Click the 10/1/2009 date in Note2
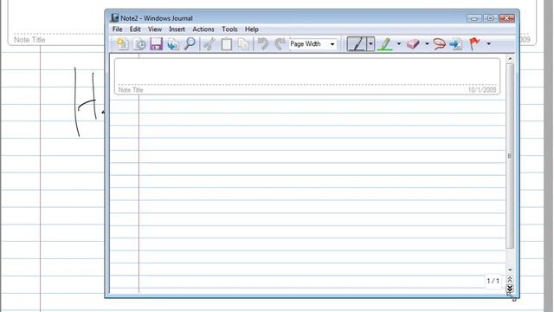This screenshot has height=312, width=554. pyautogui.click(x=482, y=90)
